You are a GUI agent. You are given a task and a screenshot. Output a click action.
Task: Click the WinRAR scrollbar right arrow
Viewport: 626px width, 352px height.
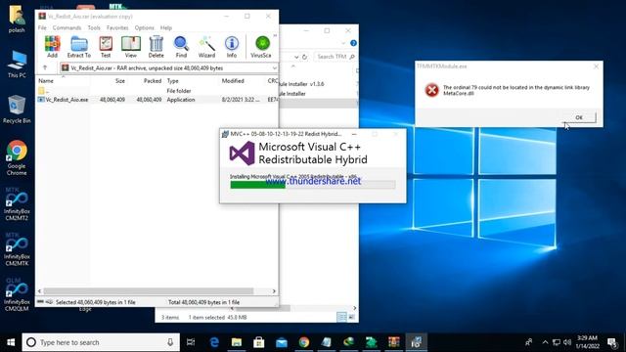click(274, 291)
